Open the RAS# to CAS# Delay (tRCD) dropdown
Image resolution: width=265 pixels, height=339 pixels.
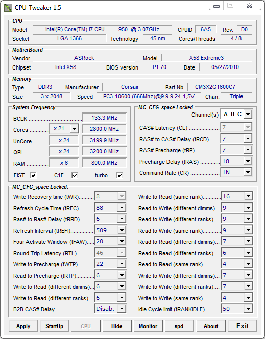coord(248,139)
